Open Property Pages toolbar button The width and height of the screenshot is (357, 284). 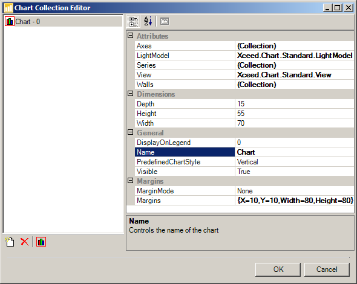coord(165,22)
